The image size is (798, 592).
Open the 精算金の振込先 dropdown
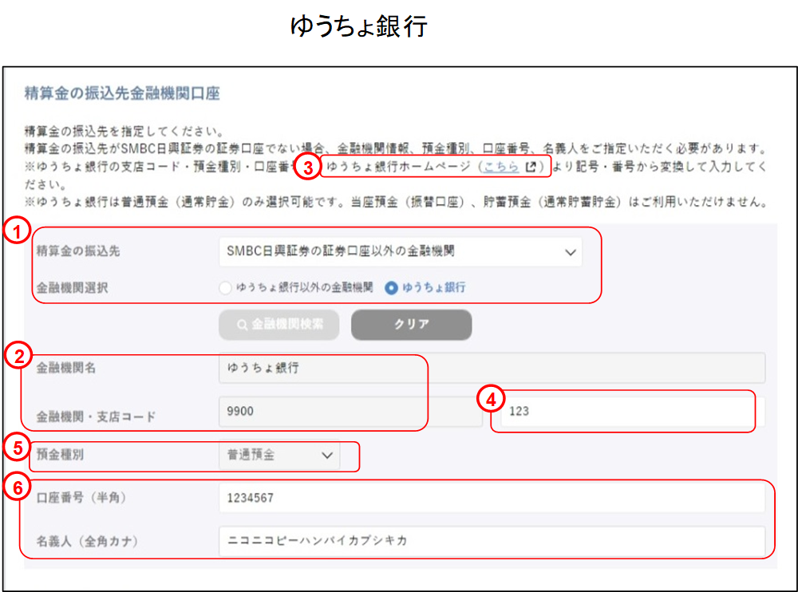click(x=399, y=251)
